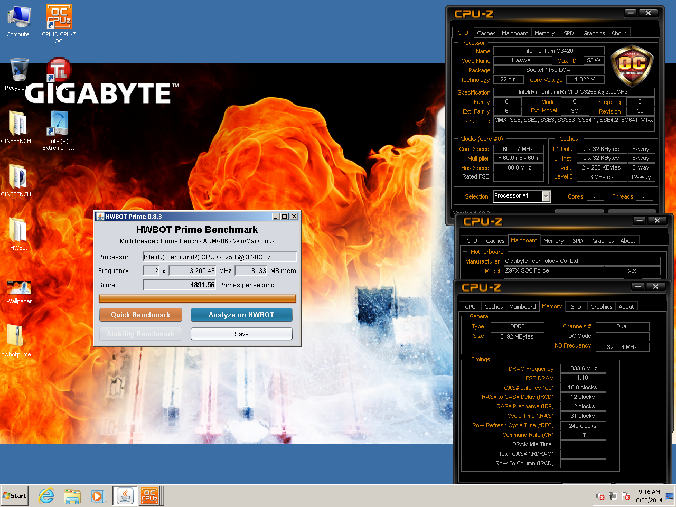Switch to Memory tab in top CPU-Z window
Viewport: 676px width, 507px height.
[544, 33]
